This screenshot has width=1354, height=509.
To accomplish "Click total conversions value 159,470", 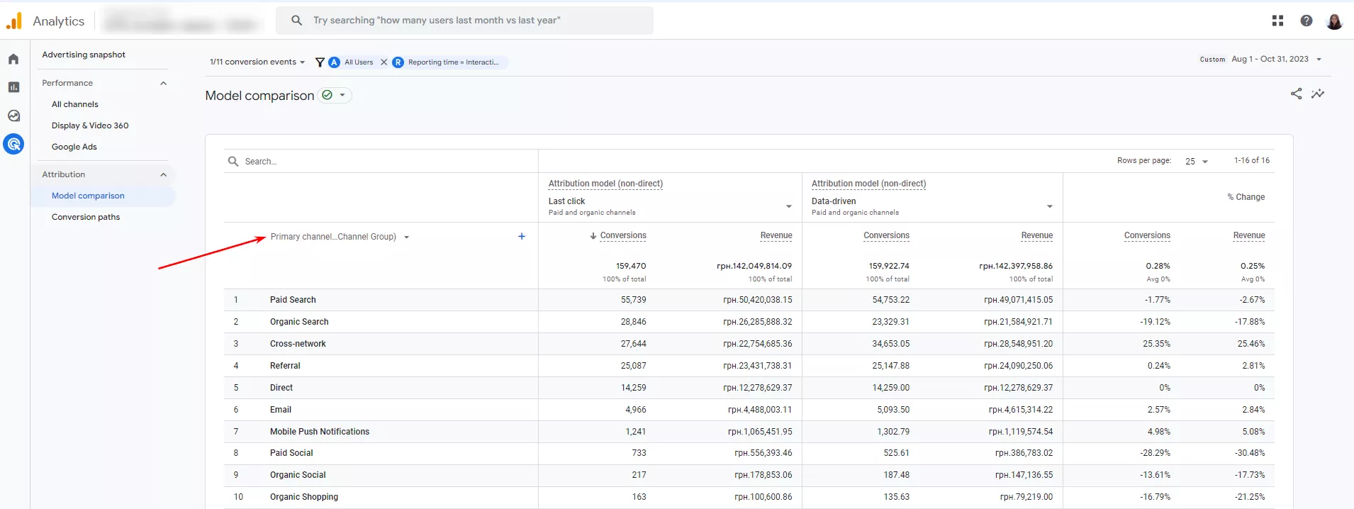I will (x=631, y=266).
